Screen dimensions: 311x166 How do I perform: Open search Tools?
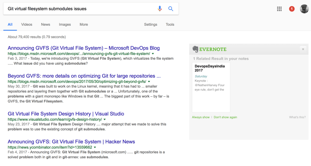(170, 25)
